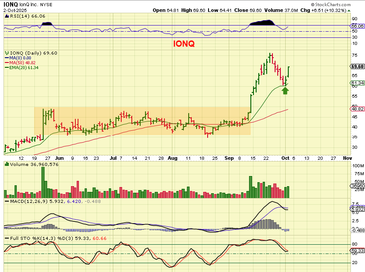Click the 'Close 69.60' header value
365x272 pixels.
(x=248, y=10)
